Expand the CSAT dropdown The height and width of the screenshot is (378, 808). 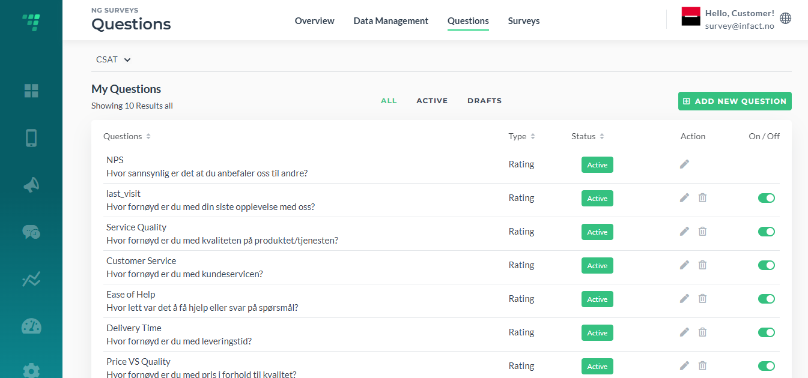pos(114,59)
